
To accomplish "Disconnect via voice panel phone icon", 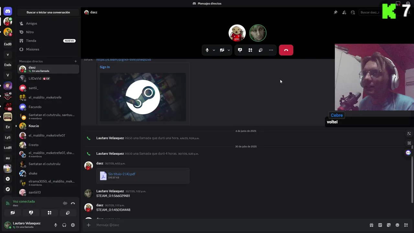I will tap(73, 203).
